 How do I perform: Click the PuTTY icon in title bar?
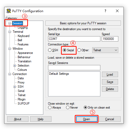click(x=9, y=11)
